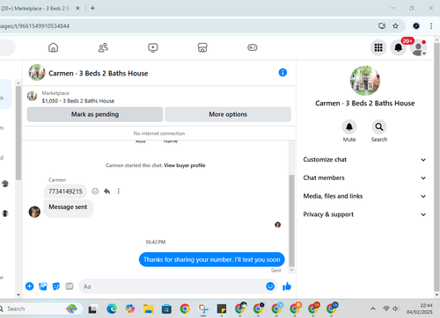Open the emoji picker in message box
Image resolution: width=440 pixels, height=318 pixels.
click(x=270, y=286)
